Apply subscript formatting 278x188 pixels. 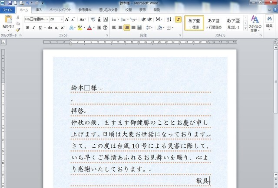[x=56, y=28]
